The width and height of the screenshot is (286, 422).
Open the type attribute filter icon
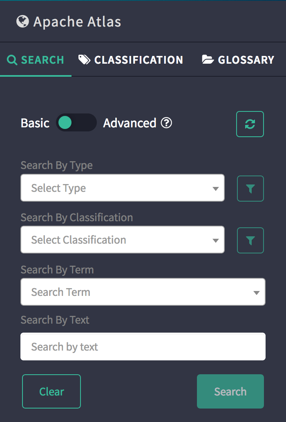[x=250, y=189]
